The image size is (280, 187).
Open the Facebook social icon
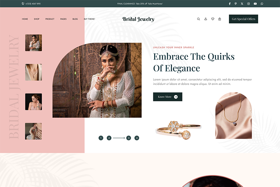pyautogui.click(x=230, y=4)
